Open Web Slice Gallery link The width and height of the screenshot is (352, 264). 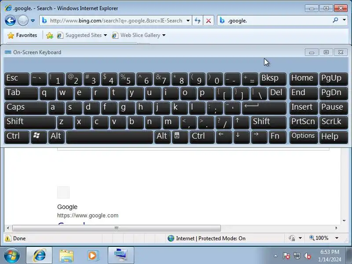pos(136,35)
